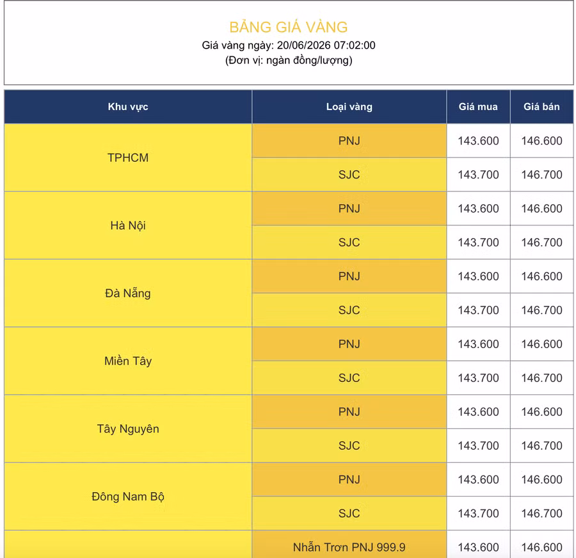576x558 pixels.
Task: Click buy price 143.700 for Đông Nam Bộ SJC
Action: coord(478,513)
